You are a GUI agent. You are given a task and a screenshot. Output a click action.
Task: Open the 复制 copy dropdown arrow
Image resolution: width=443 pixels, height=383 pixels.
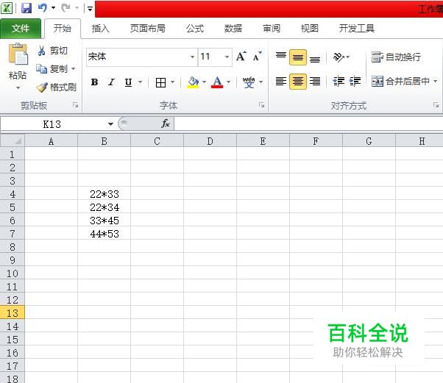coord(73,68)
